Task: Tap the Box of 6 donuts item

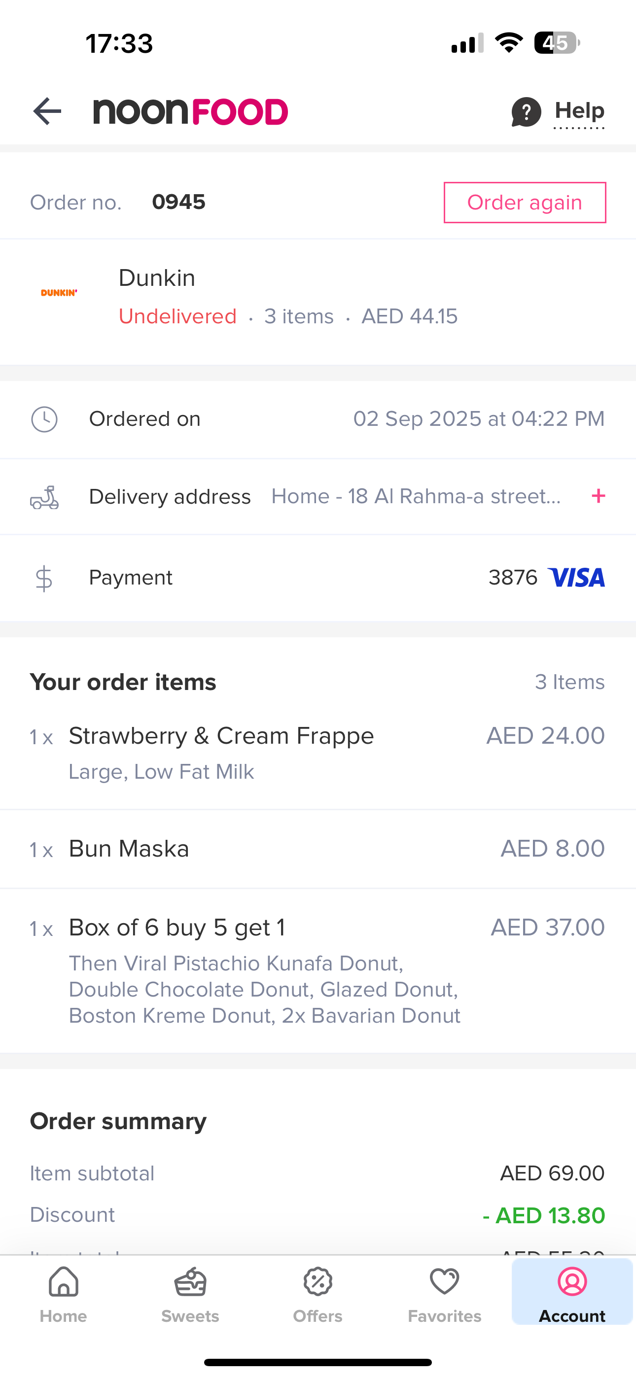Action: (x=177, y=928)
